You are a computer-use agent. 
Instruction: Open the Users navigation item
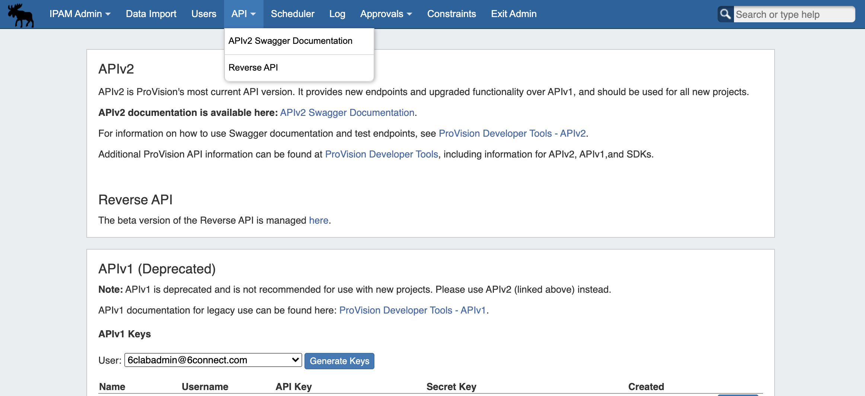[204, 14]
